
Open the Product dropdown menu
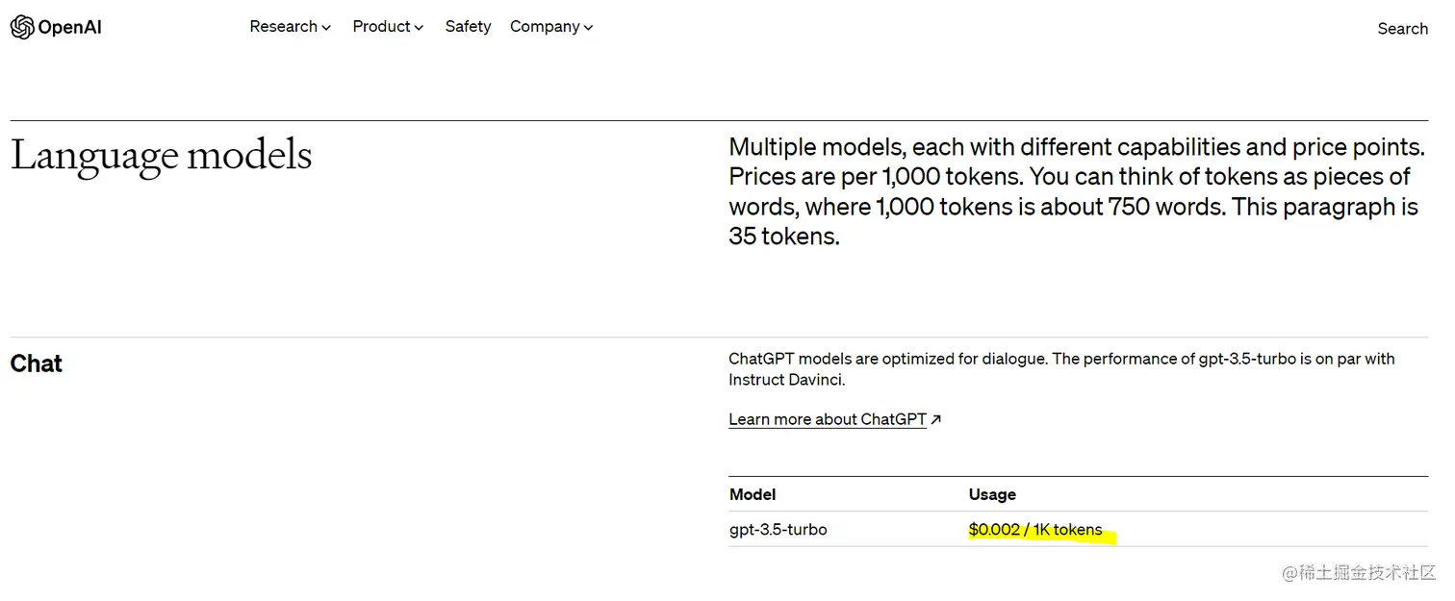click(x=388, y=27)
